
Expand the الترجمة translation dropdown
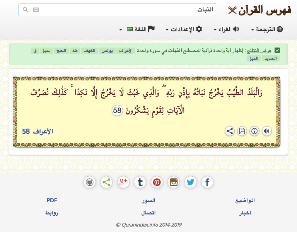[267, 29]
